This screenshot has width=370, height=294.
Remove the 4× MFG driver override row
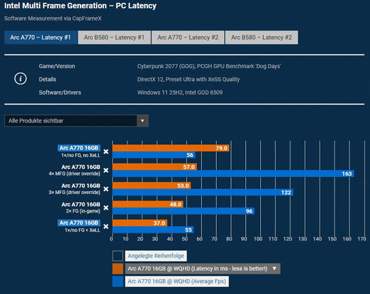pos(106,170)
